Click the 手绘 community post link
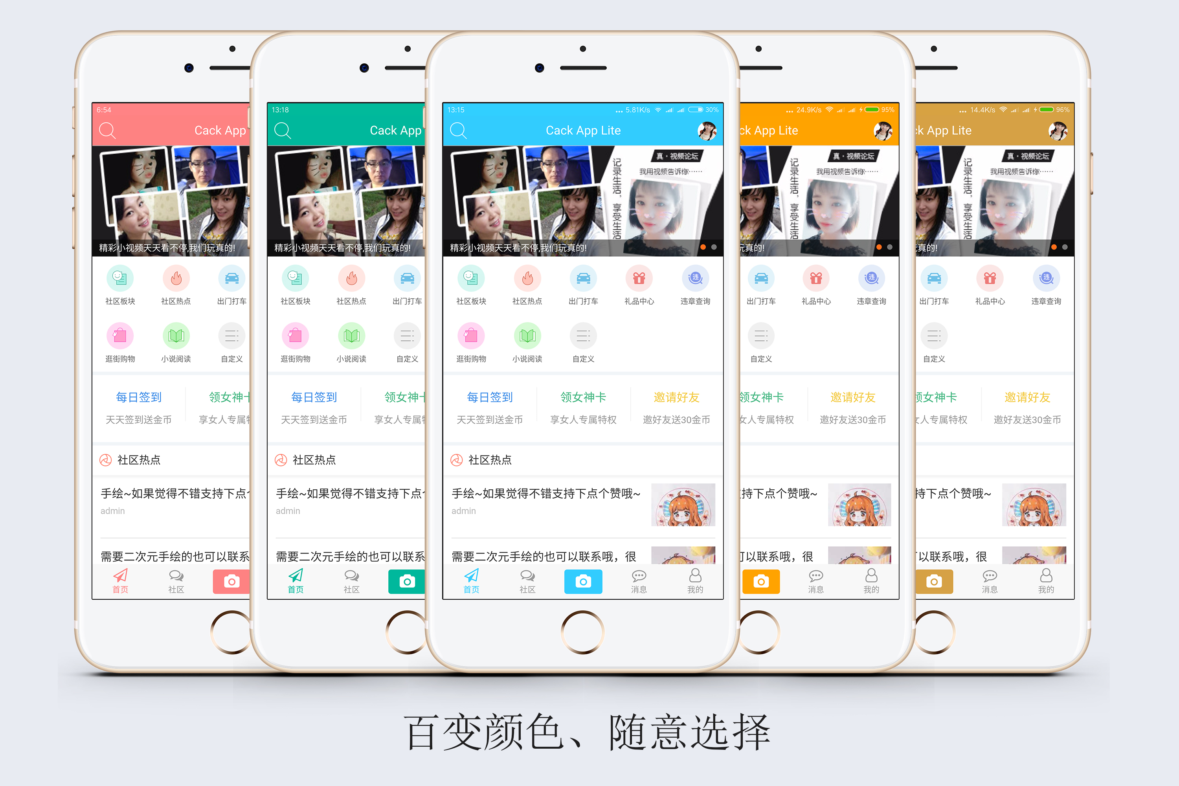 [553, 495]
